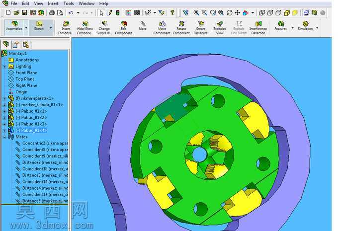Toggle the Select arrow tool
Viewport: 340px width, 231px height.
point(101,13)
